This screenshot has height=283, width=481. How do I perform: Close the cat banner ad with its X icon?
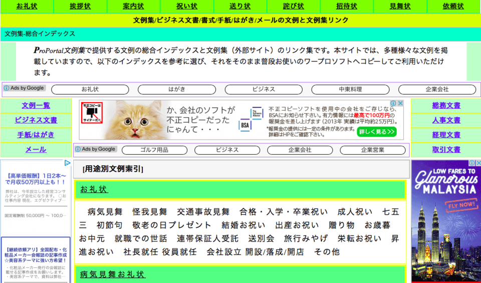pyautogui.click(x=400, y=103)
